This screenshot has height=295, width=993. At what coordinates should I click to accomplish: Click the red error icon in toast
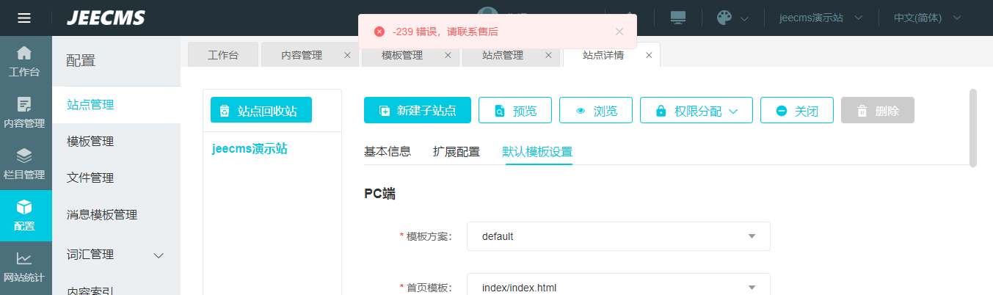click(379, 32)
